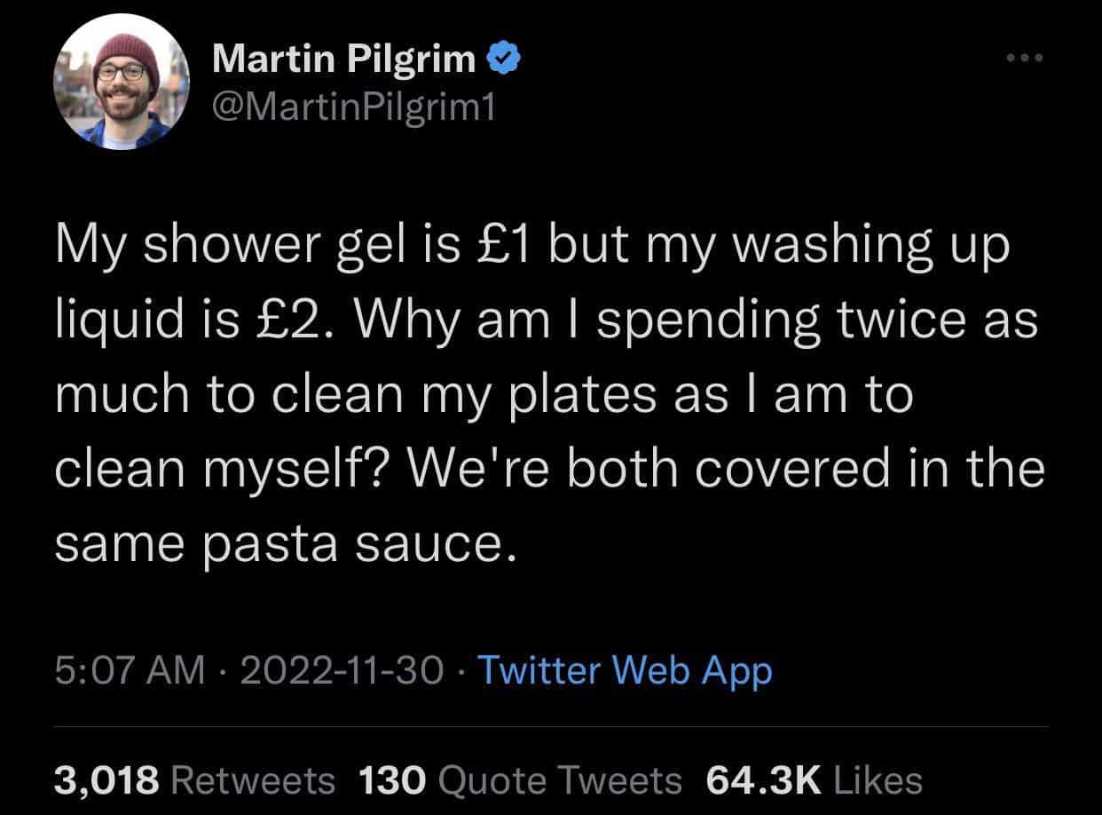Click the 130 quote count number
Viewport: 1102px width, 815px height.
point(392,780)
